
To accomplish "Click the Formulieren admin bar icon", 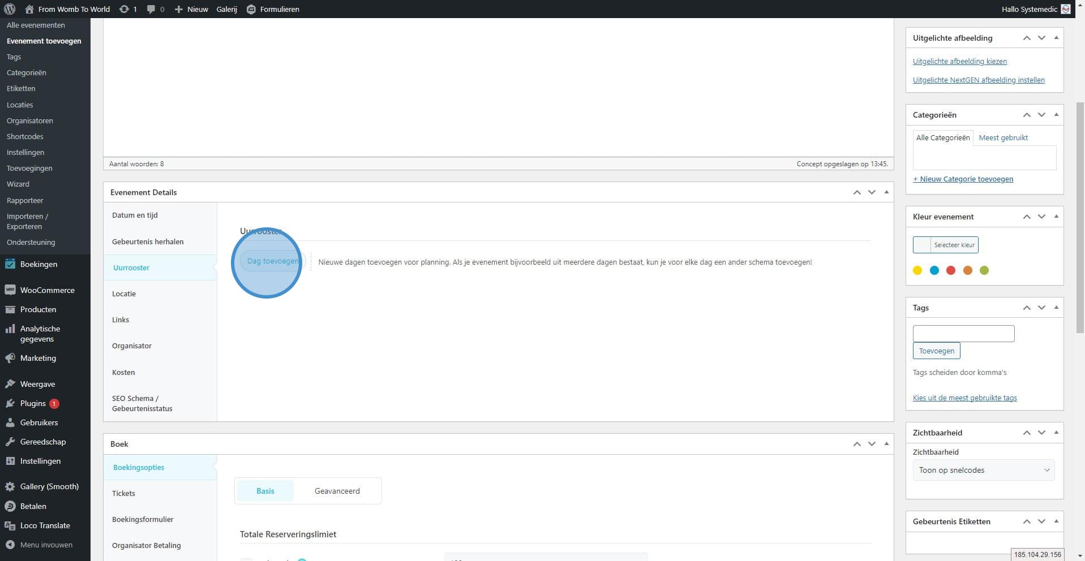I will coord(251,9).
